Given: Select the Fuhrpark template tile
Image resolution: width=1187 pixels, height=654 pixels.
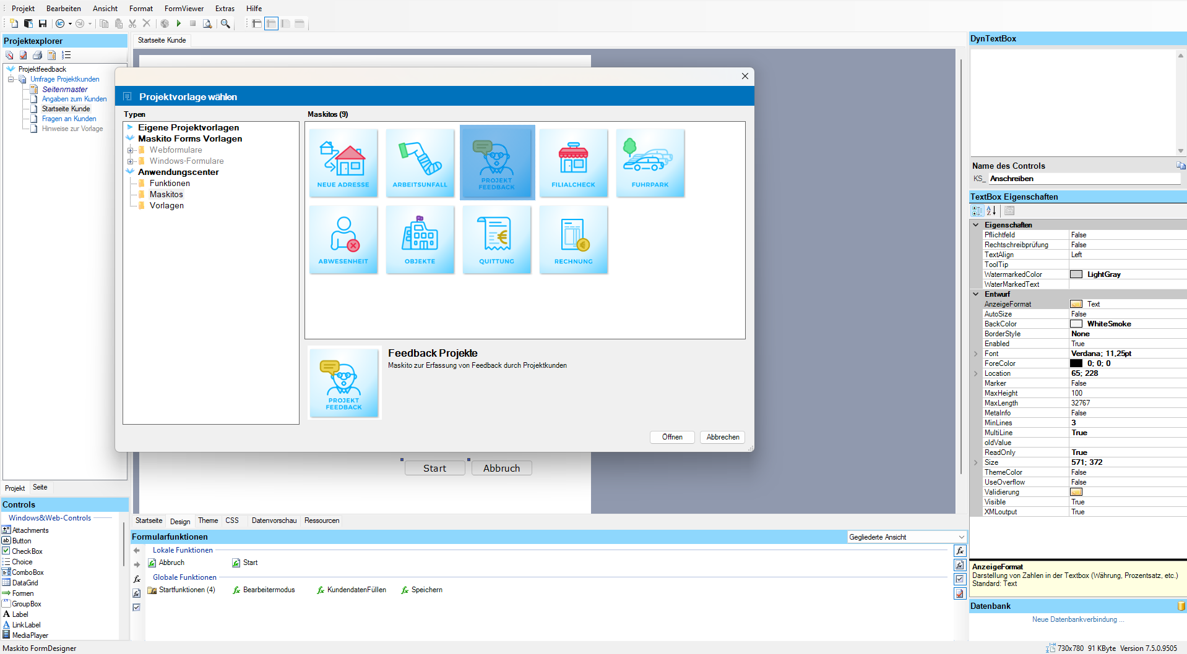Looking at the screenshot, I should 650,163.
